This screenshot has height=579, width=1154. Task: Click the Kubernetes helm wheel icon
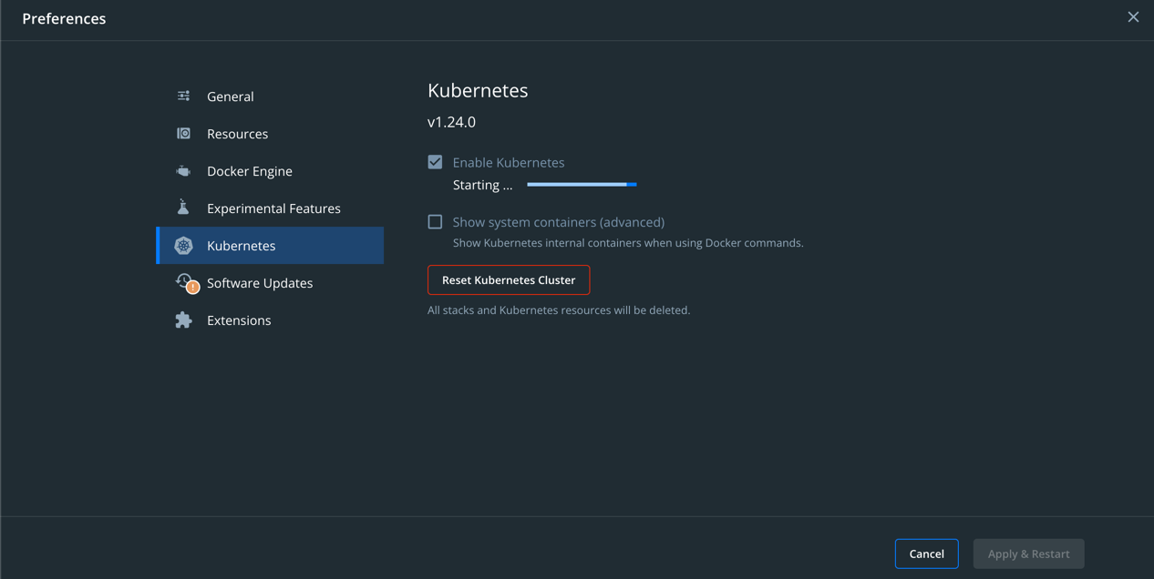[183, 245]
